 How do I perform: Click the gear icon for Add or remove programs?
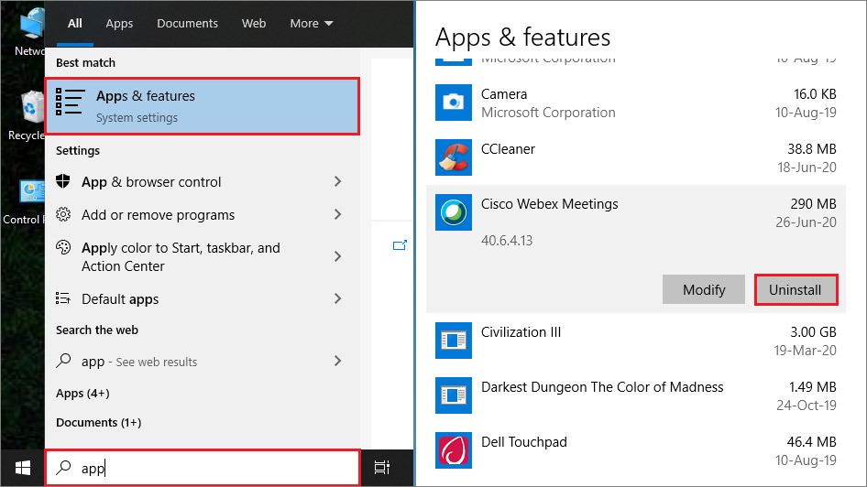click(63, 214)
